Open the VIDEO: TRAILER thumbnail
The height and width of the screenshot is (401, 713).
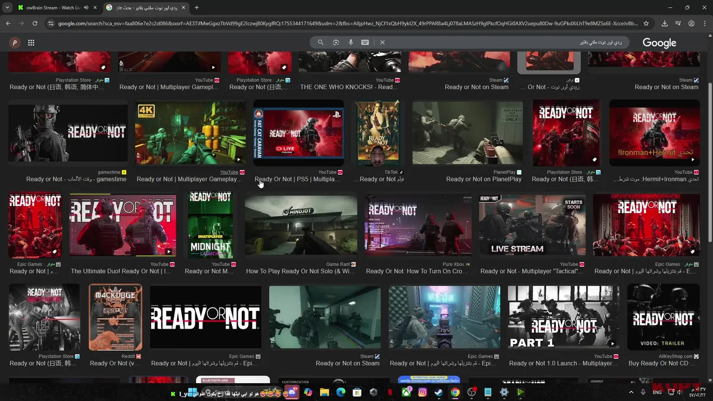663,317
